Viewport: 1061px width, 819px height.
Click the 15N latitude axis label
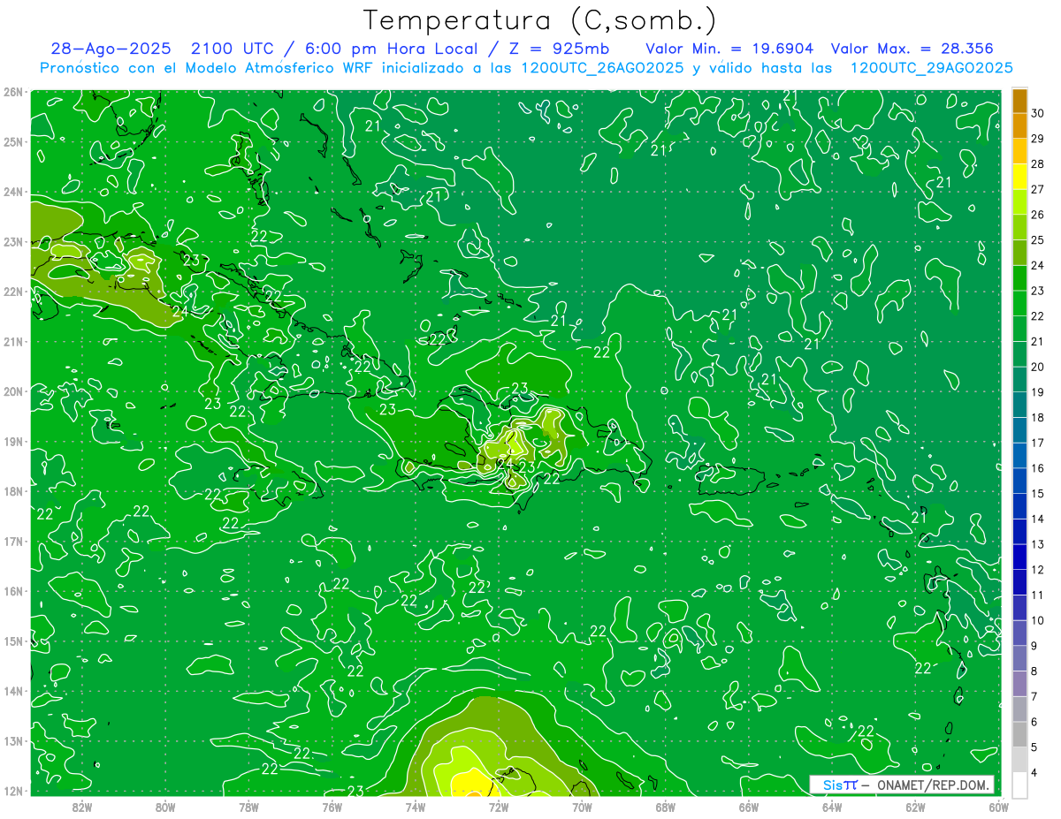[12, 641]
